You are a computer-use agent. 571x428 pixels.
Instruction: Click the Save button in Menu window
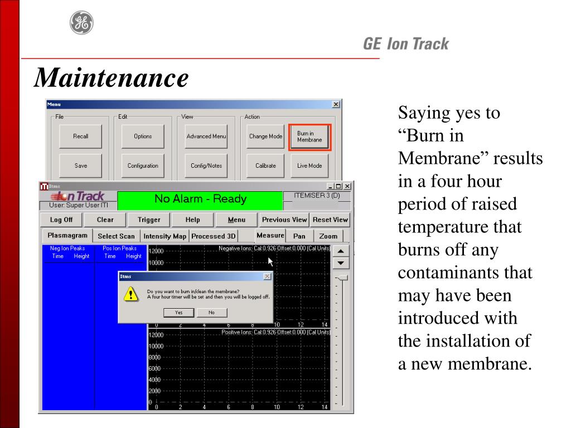click(80, 166)
